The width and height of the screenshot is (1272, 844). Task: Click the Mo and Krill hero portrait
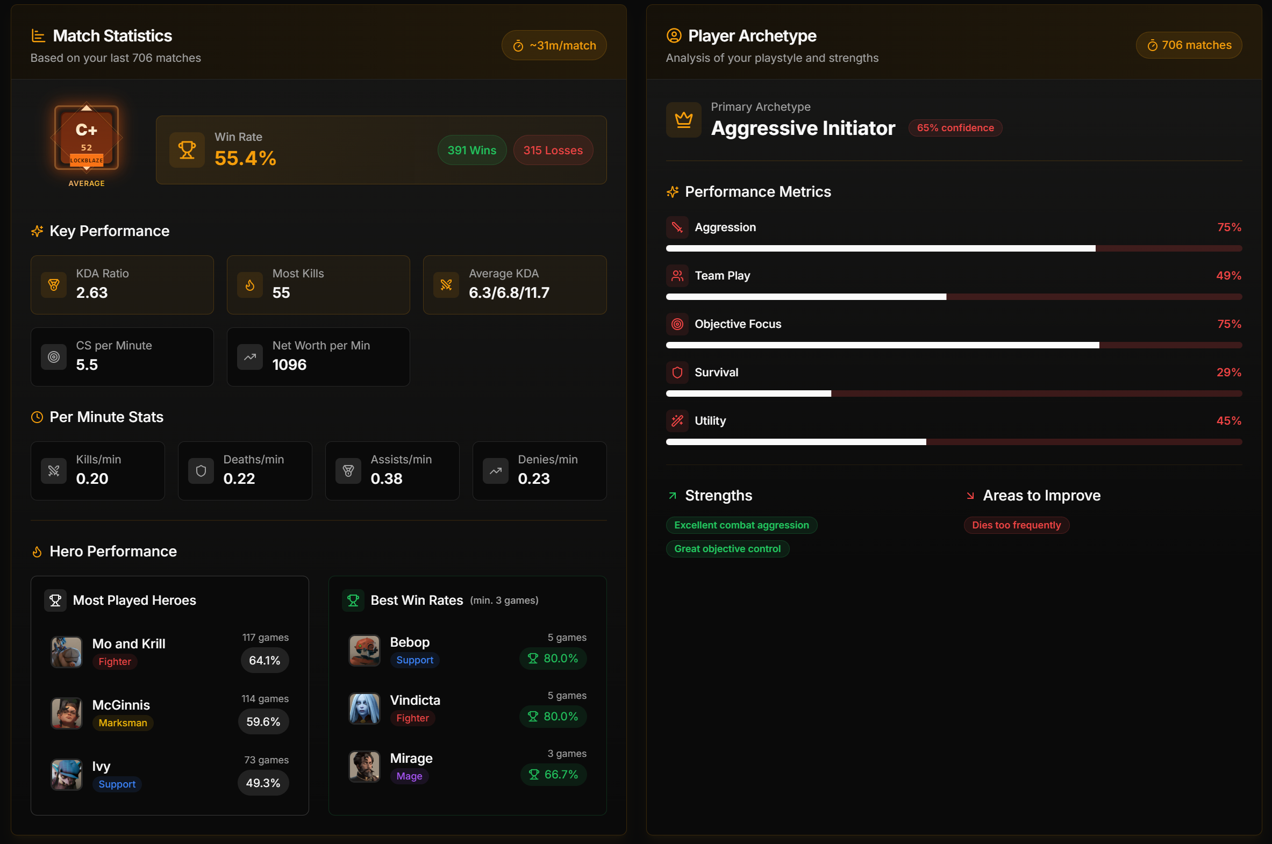(66, 652)
